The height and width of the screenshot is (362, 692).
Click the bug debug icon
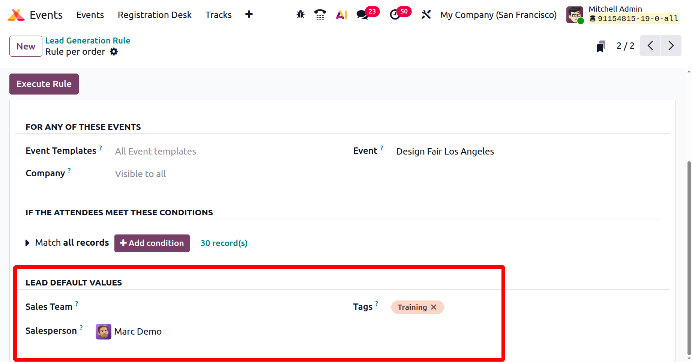(x=300, y=15)
